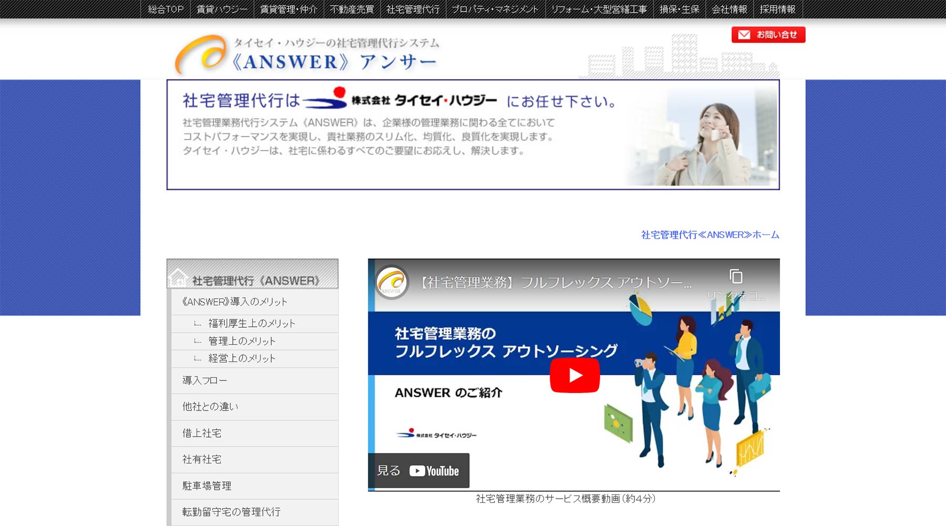Open 駐車場管理 in the sidebar
The width and height of the screenshot is (946, 526).
254,486
